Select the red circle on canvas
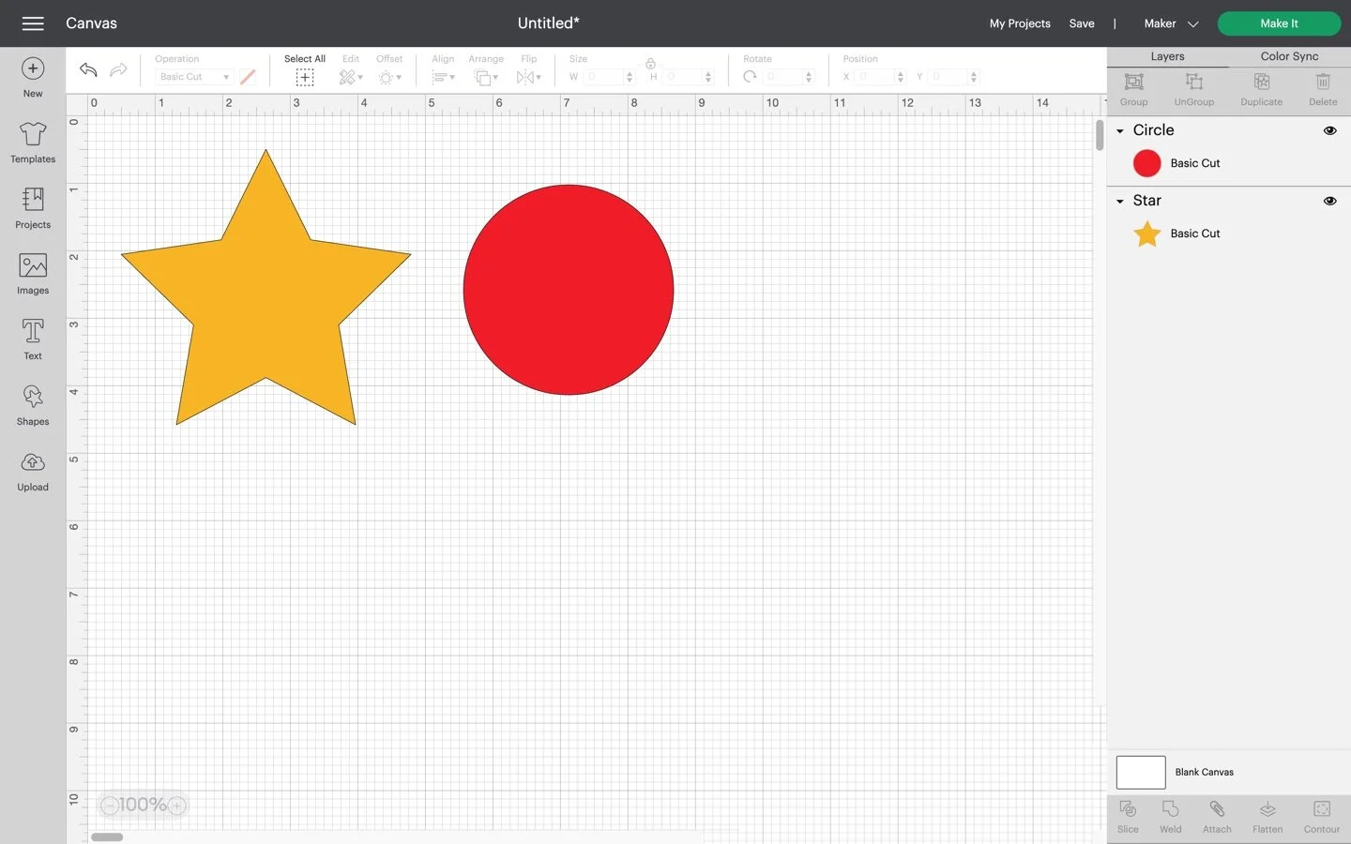The image size is (1351, 844). [x=569, y=290]
